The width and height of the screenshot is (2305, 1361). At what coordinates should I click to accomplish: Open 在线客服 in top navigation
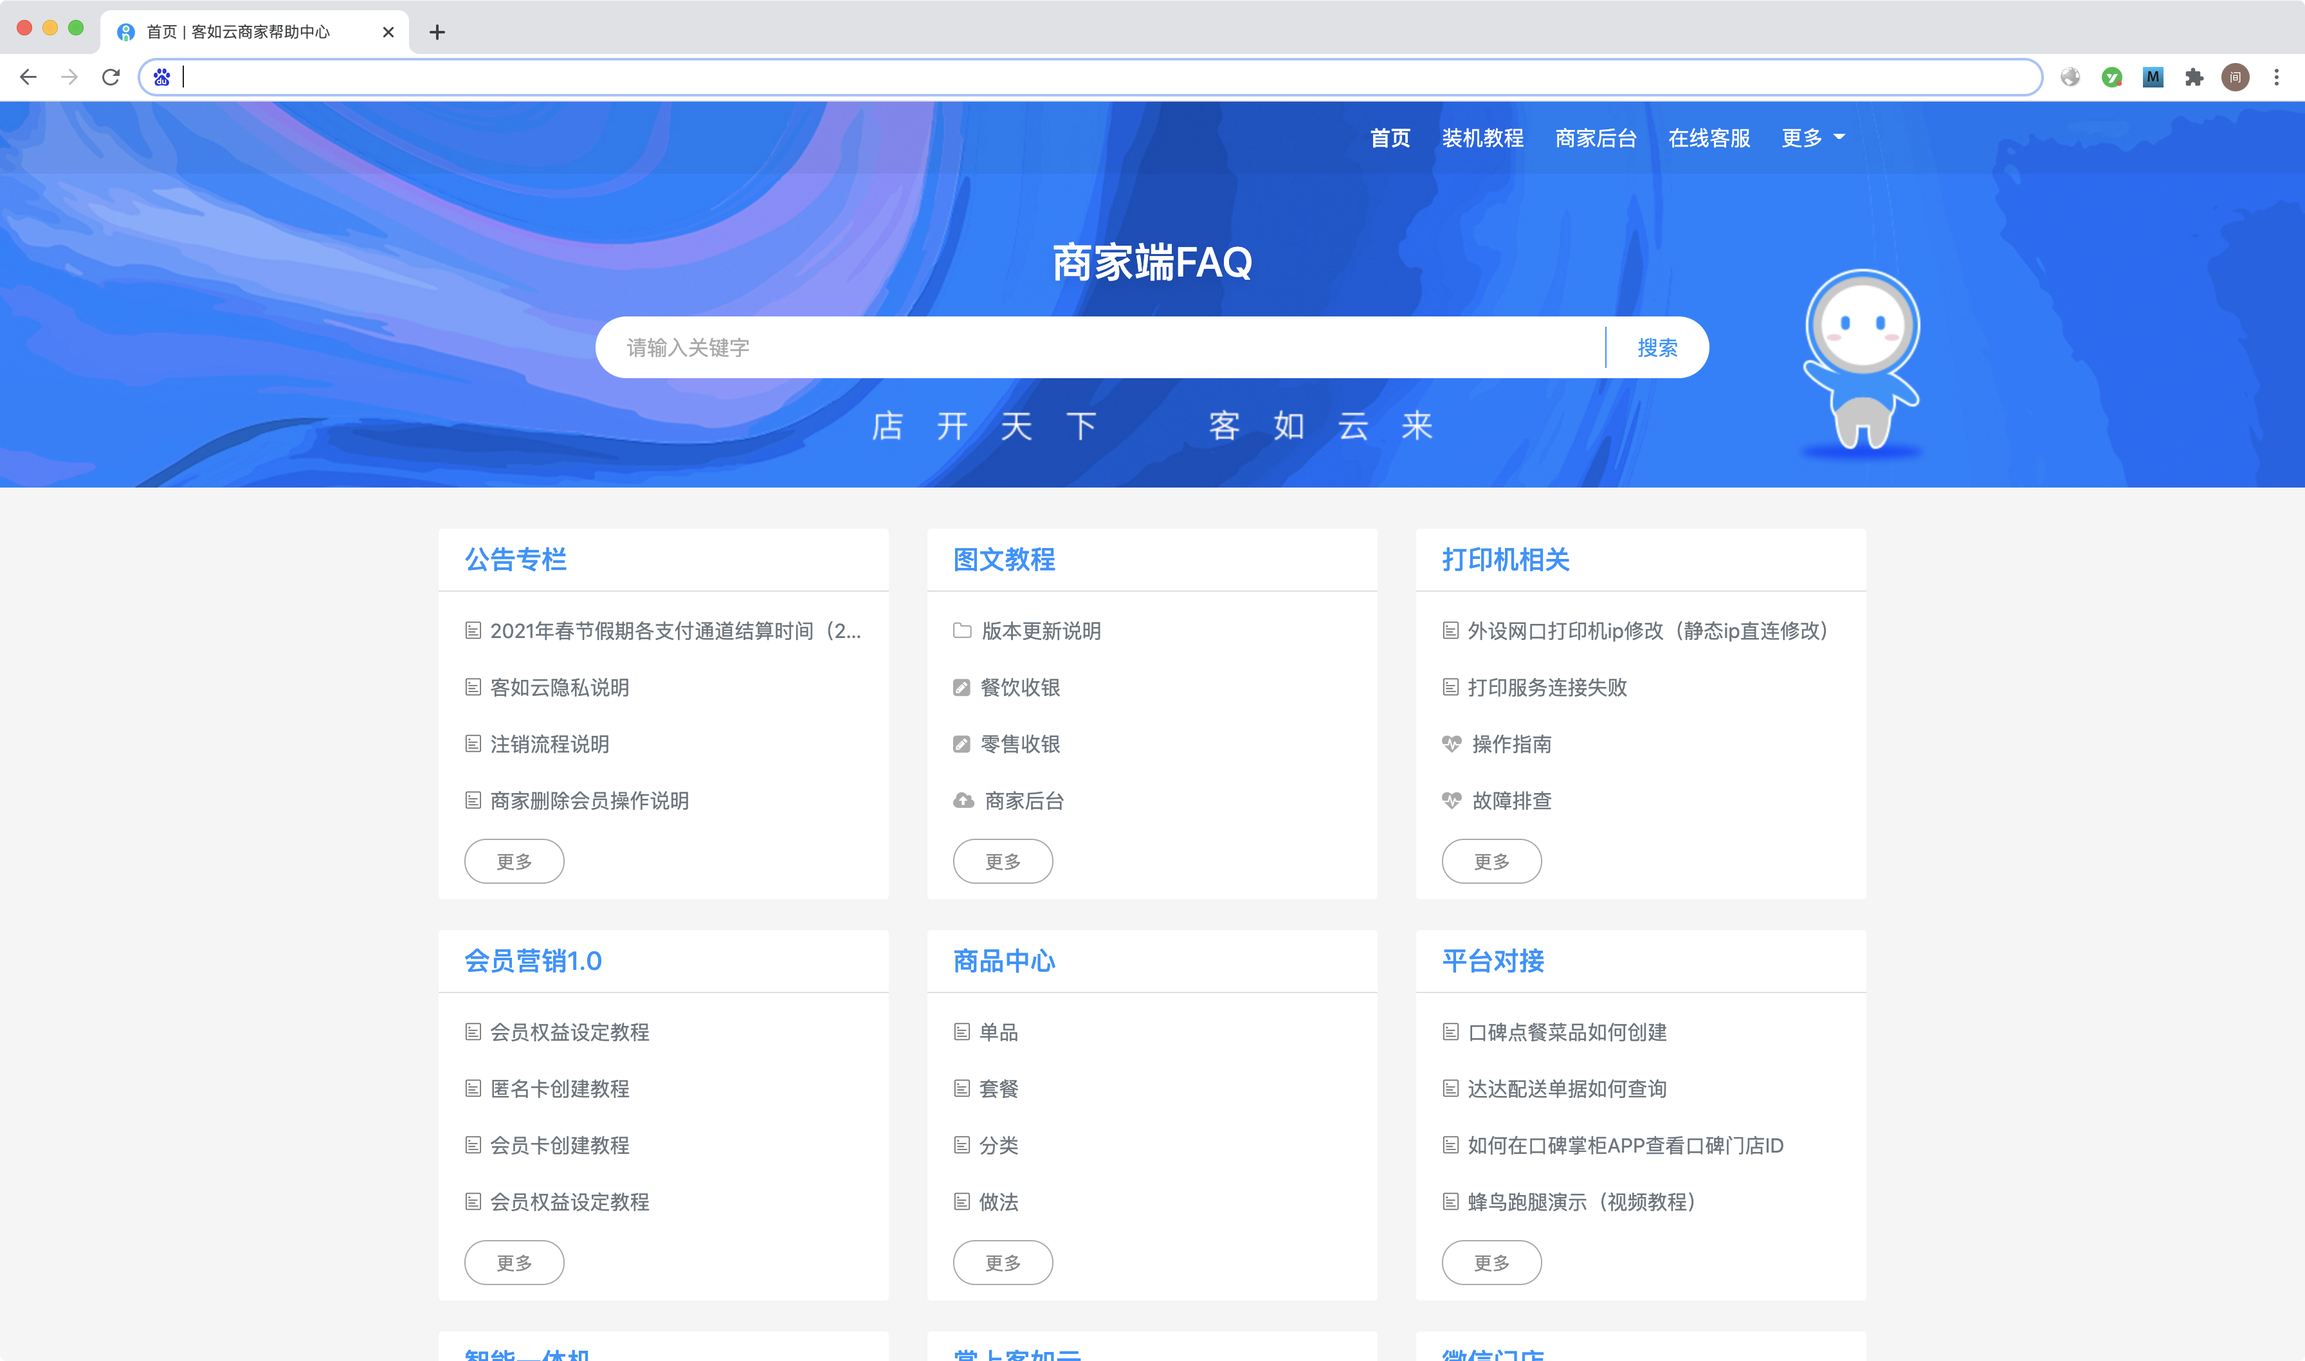(x=1709, y=138)
